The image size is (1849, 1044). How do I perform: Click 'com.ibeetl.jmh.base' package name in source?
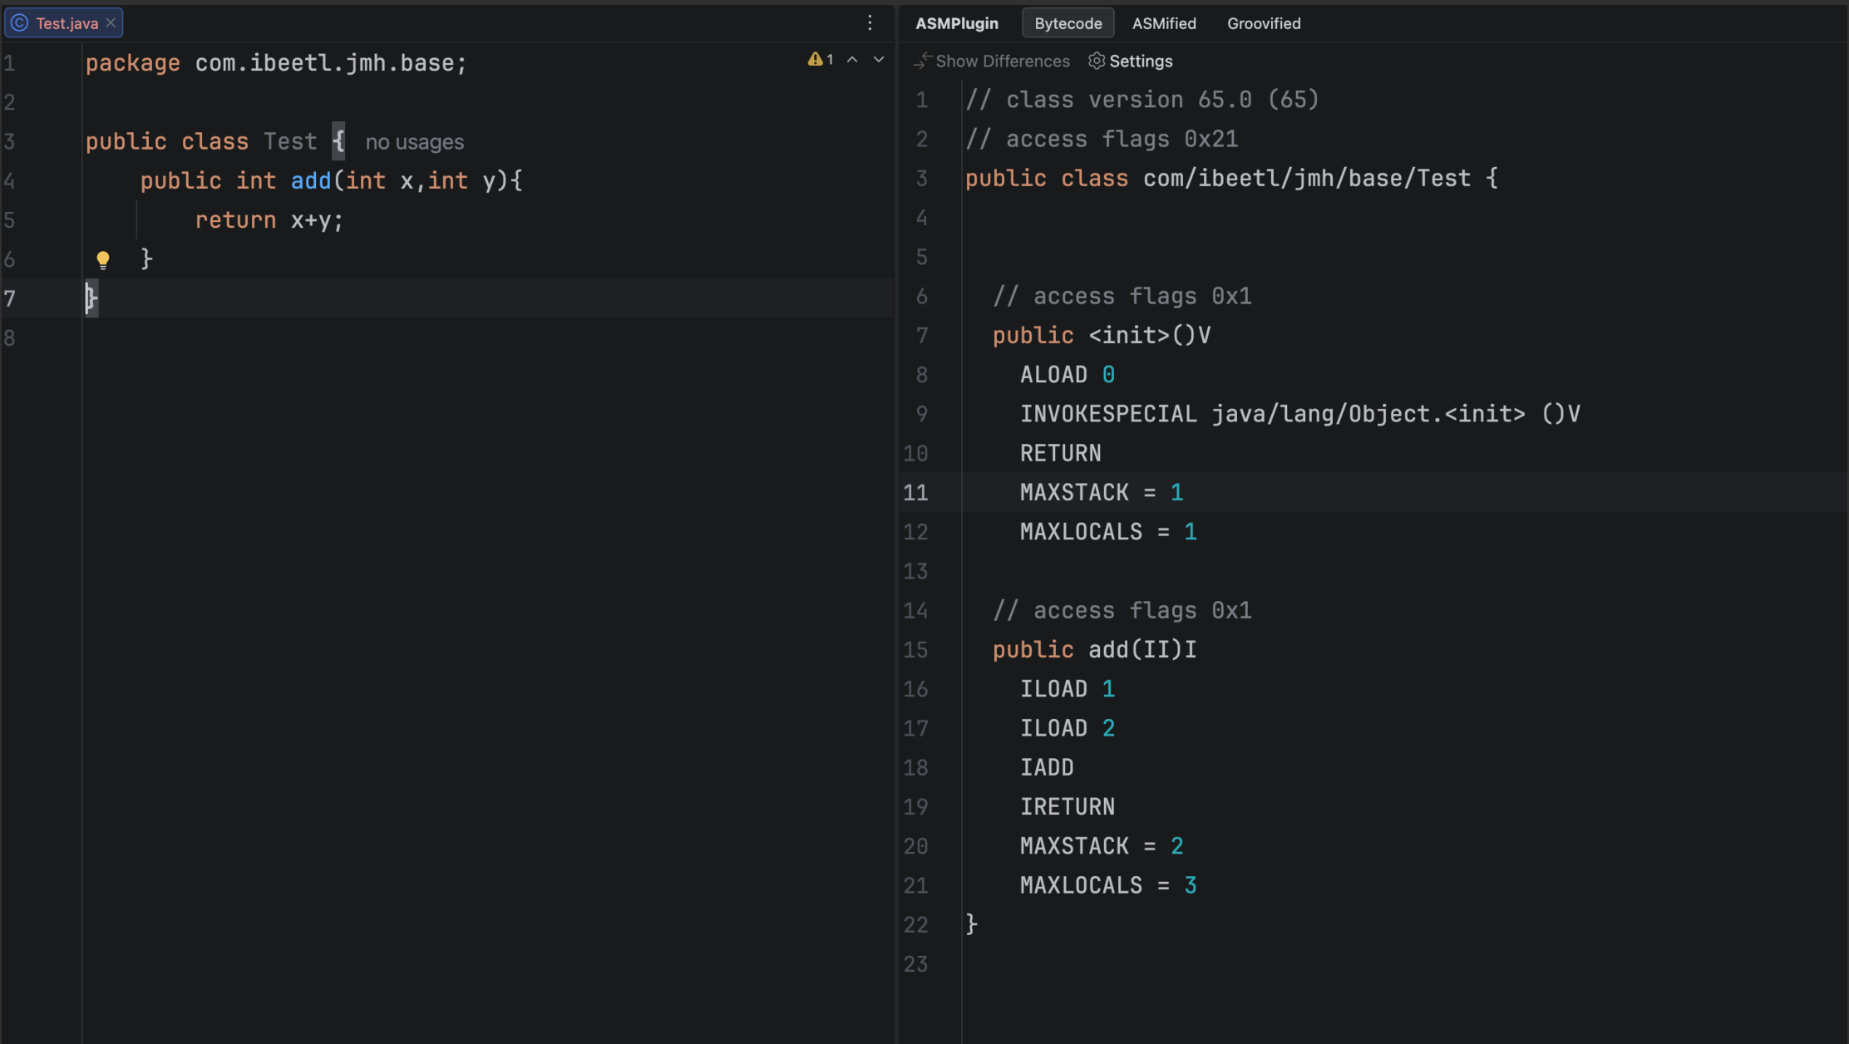click(x=324, y=63)
